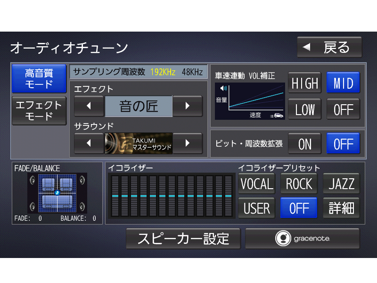
Task: Click previous arrow for エフェクト
Action: pos(89,106)
